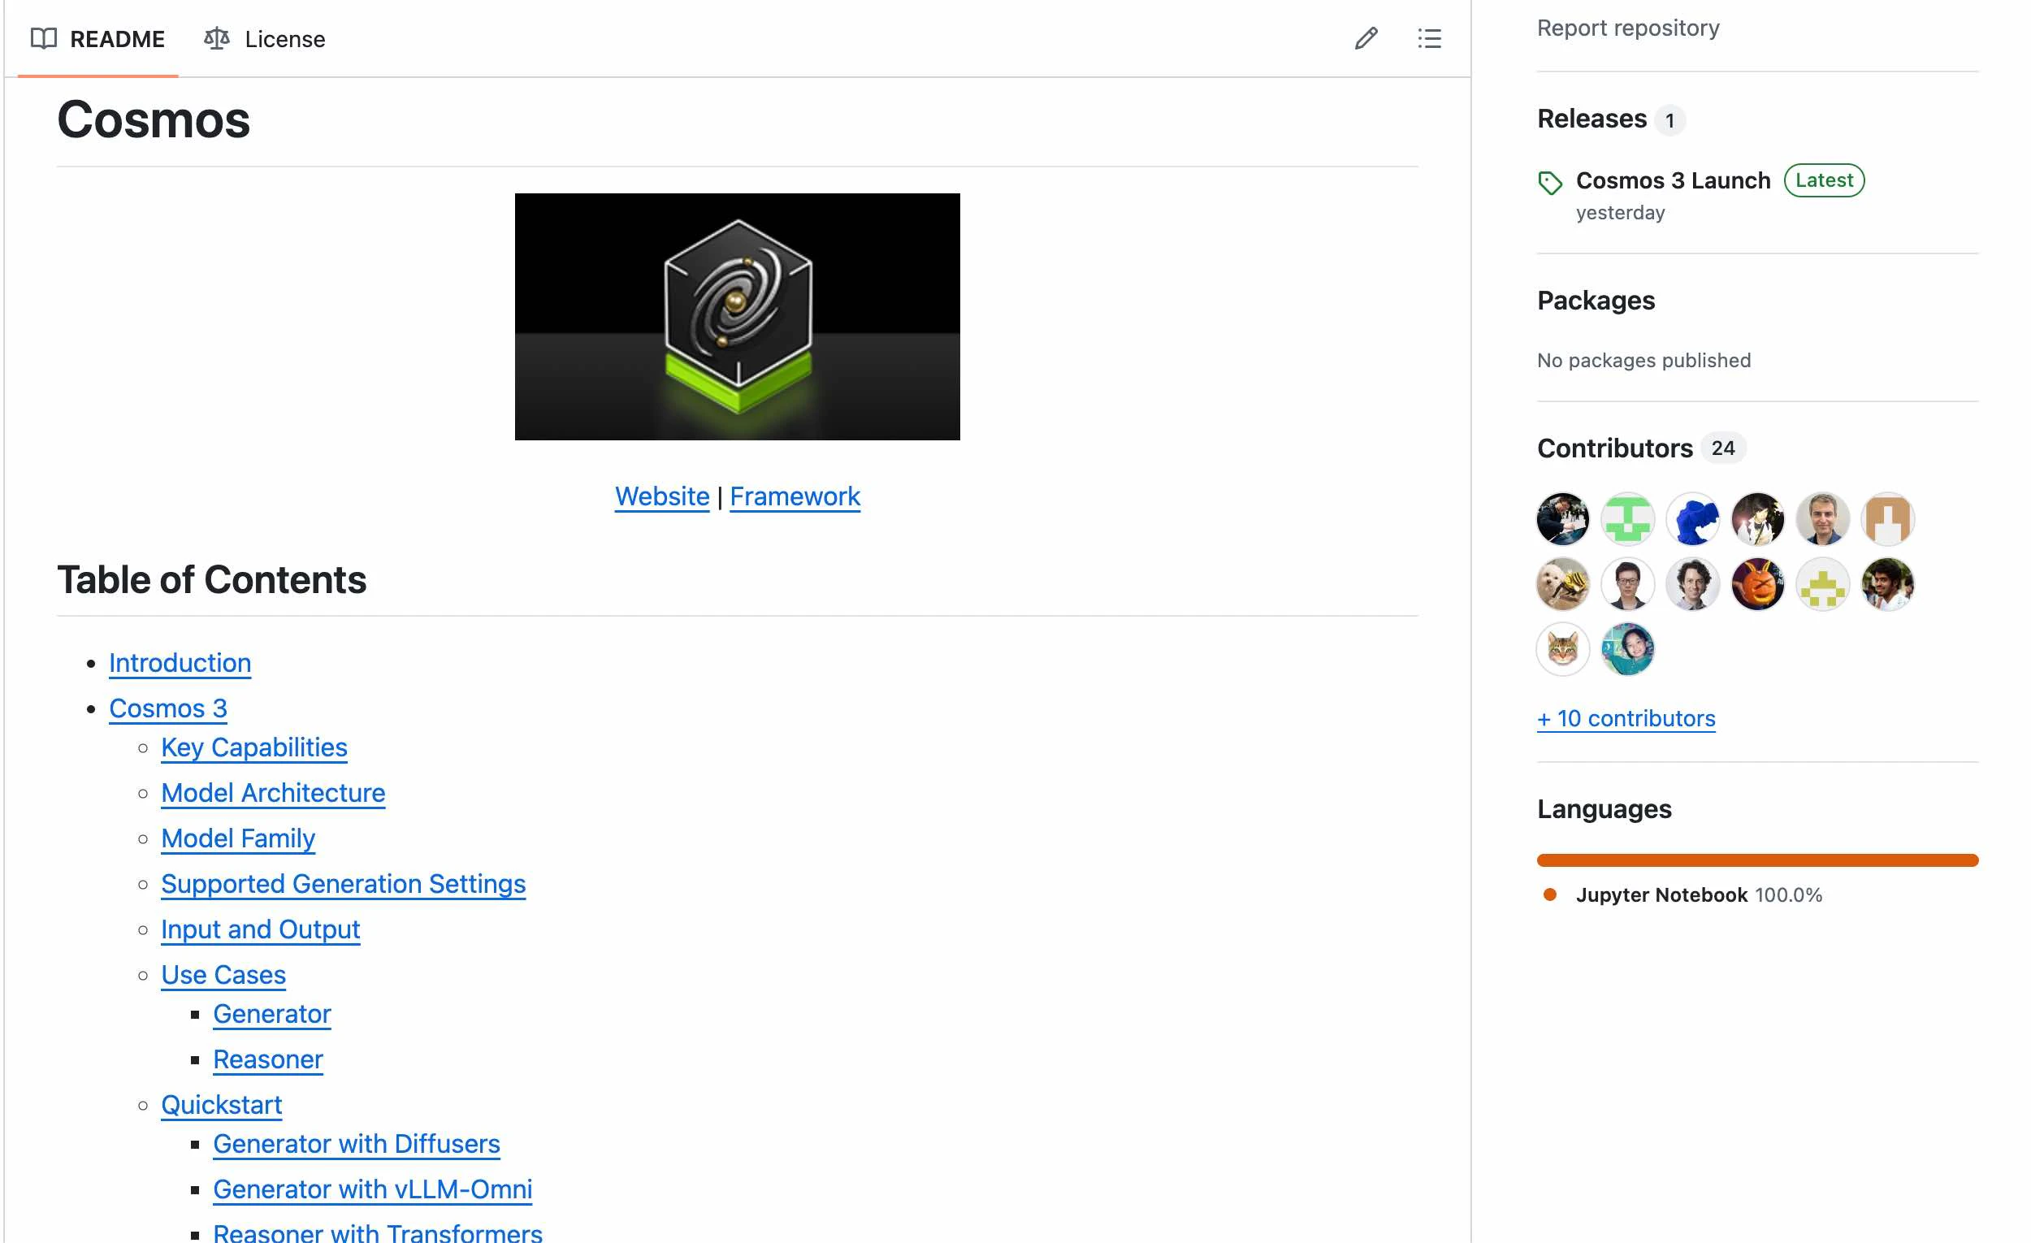2031x1243 pixels.
Task: Open the avatar of person writing in dark jacket
Action: [1563, 519]
